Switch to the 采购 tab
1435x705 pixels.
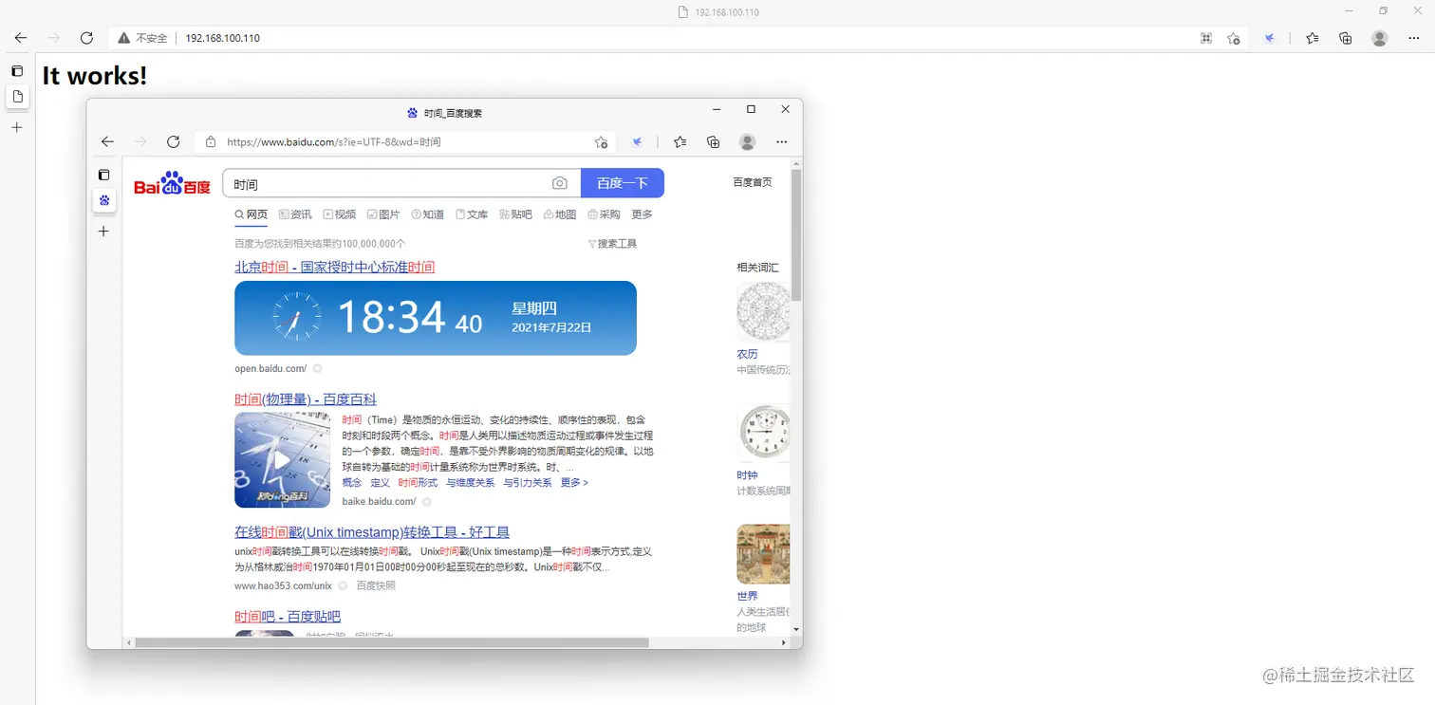604,214
